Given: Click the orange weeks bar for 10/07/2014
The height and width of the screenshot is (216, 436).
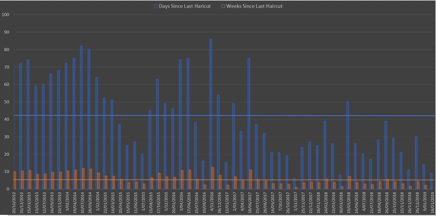Looking at the screenshot, I should (x=83, y=179).
